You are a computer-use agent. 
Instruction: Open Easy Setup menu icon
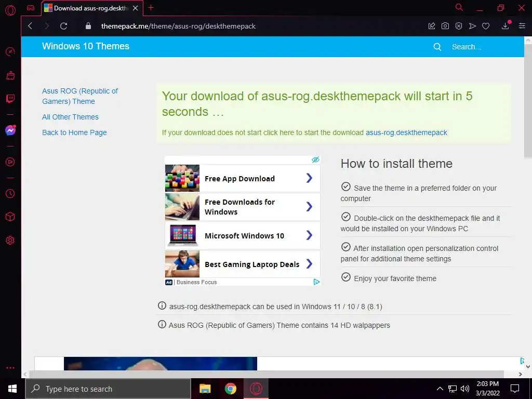(522, 26)
